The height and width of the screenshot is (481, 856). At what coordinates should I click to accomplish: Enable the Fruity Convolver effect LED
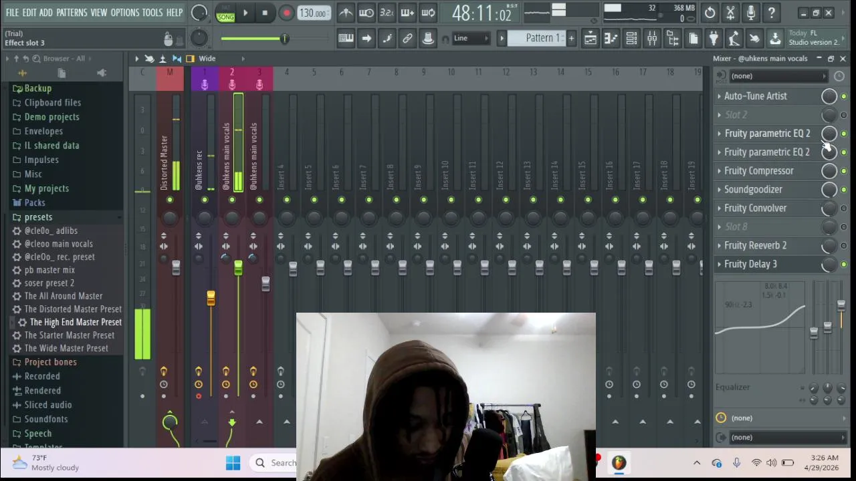pyautogui.click(x=843, y=208)
